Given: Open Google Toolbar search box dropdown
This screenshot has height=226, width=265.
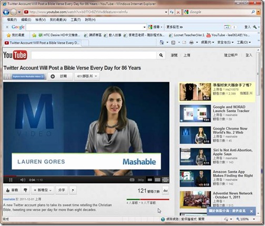Looking at the screenshot, I should coord(145,27).
